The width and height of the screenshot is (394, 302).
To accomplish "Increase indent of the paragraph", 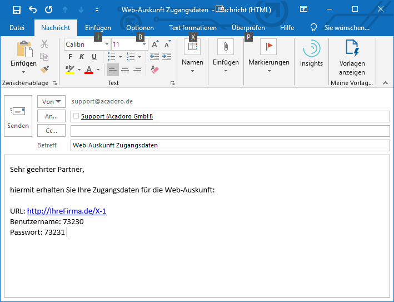I will pos(167,57).
